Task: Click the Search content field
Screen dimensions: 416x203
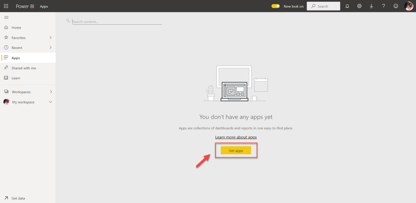Action: pyautogui.click(x=117, y=21)
